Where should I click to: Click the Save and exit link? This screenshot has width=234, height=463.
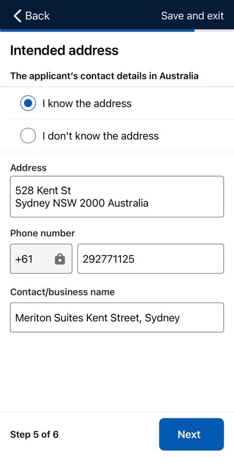[x=192, y=16]
